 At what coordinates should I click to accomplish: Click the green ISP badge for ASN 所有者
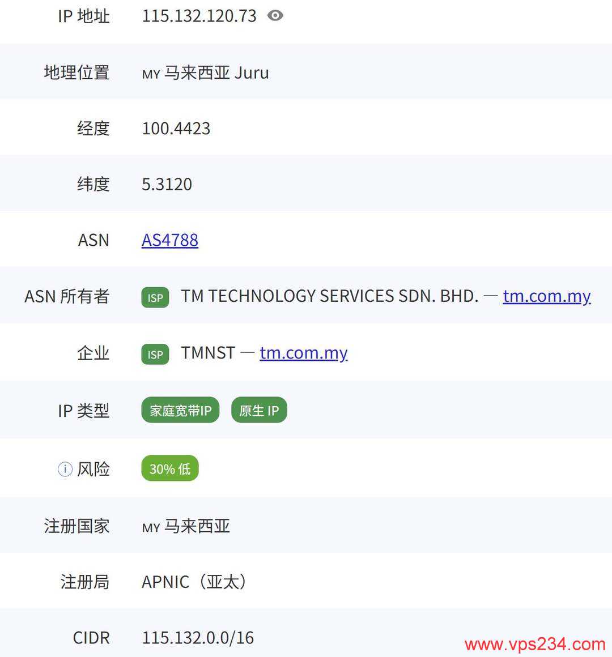coord(155,297)
